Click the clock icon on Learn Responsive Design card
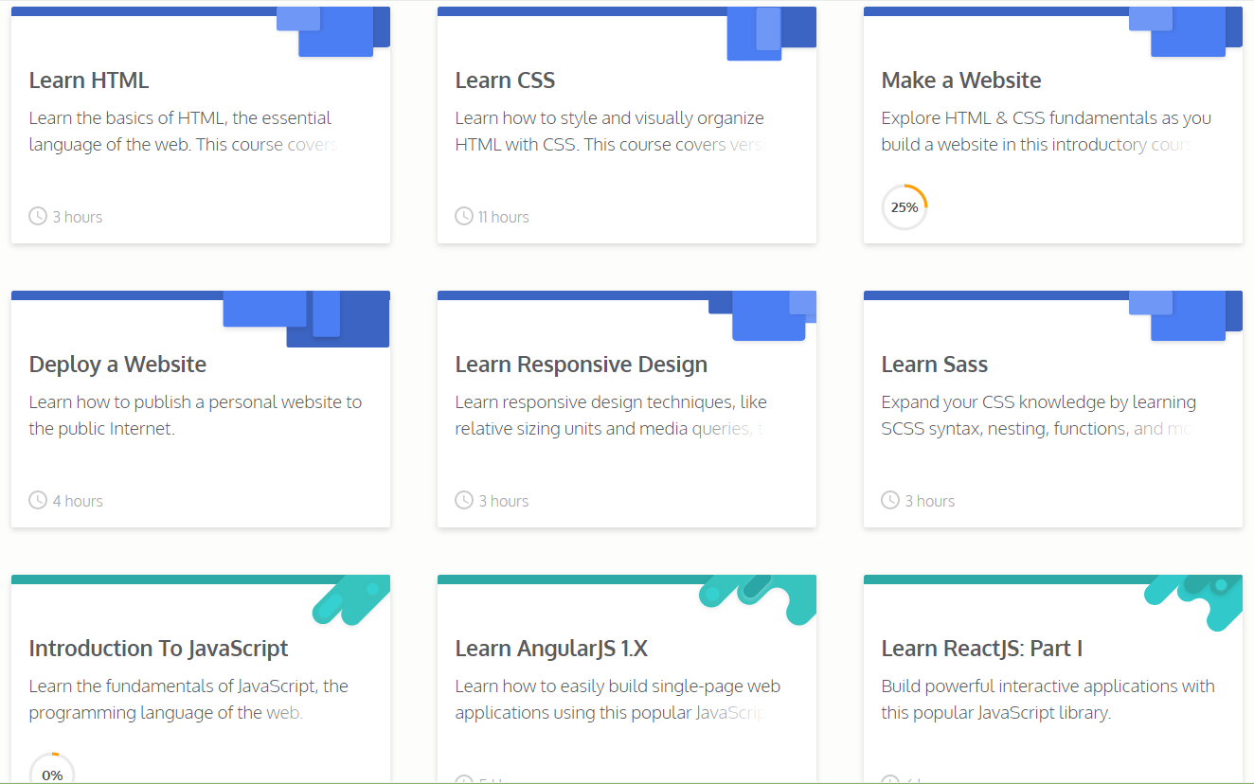Image resolution: width=1254 pixels, height=784 pixels. click(464, 500)
